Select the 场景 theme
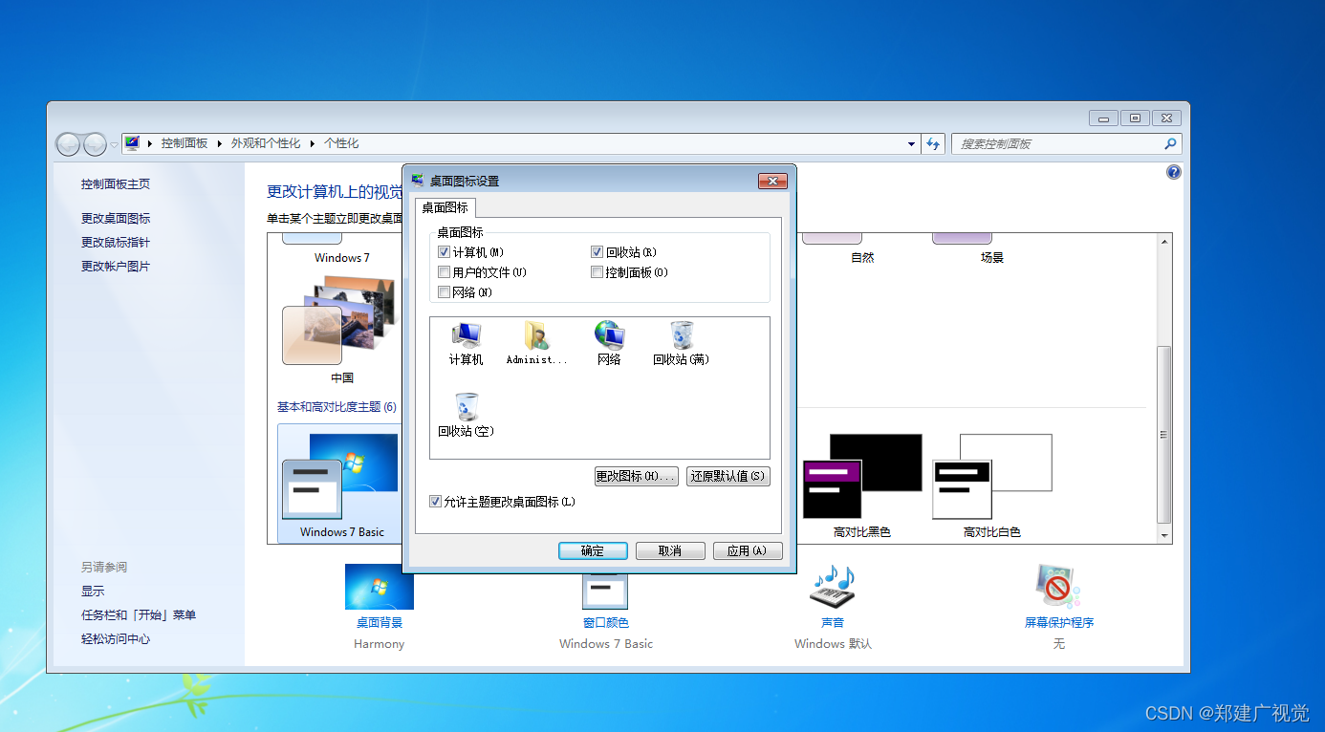The height and width of the screenshot is (732, 1325). [992, 257]
